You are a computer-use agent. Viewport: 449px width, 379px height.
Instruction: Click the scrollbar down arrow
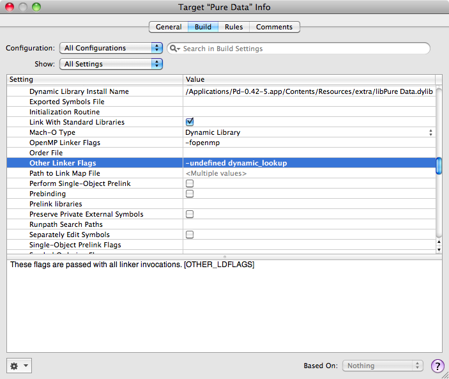[x=439, y=249]
